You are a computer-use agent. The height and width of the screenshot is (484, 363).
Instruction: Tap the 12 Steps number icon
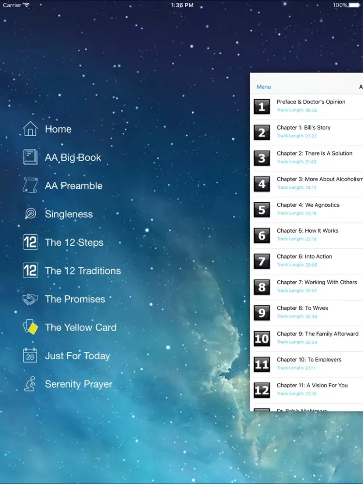(x=30, y=242)
